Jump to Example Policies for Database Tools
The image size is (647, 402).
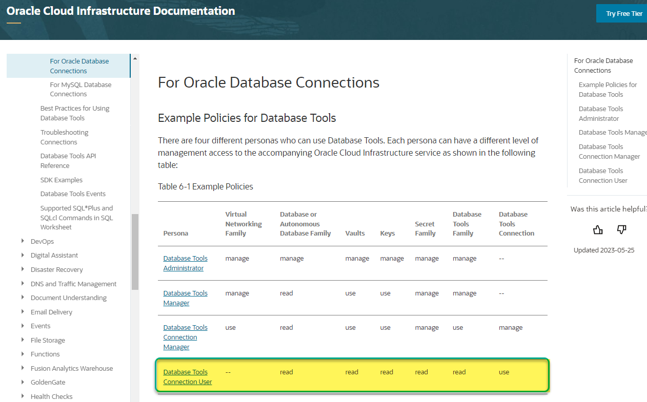608,90
